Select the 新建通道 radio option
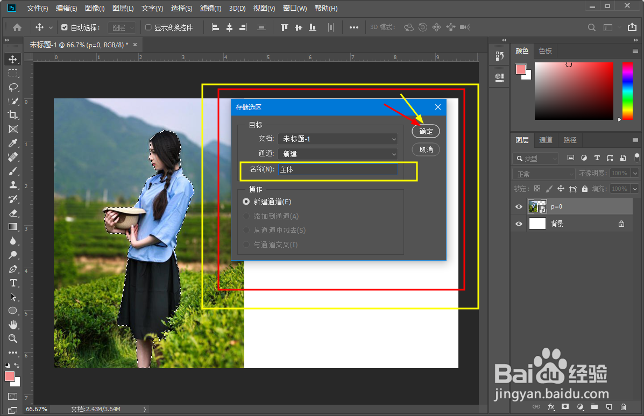Viewport: 644px width, 416px height. [247, 202]
